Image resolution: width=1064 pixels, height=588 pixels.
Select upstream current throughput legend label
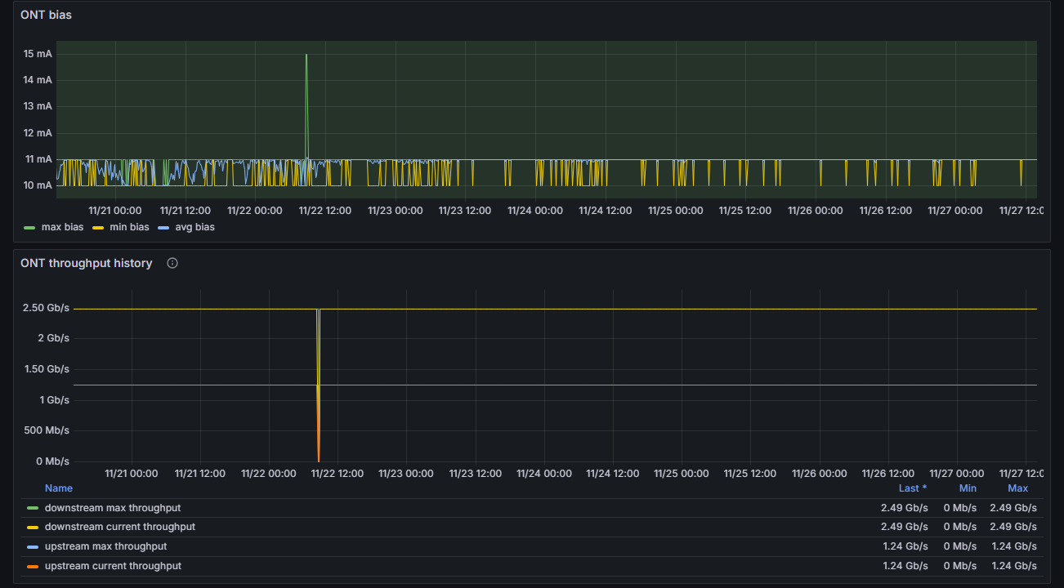pyautogui.click(x=113, y=567)
